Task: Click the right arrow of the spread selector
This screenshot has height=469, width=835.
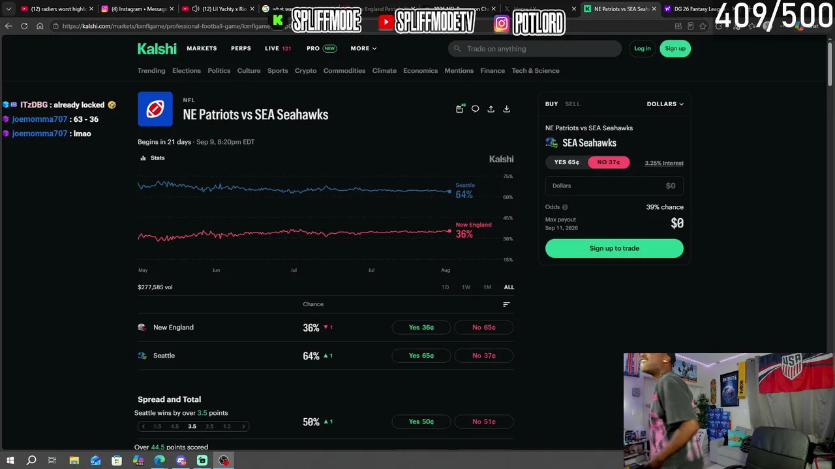Action: (243, 426)
